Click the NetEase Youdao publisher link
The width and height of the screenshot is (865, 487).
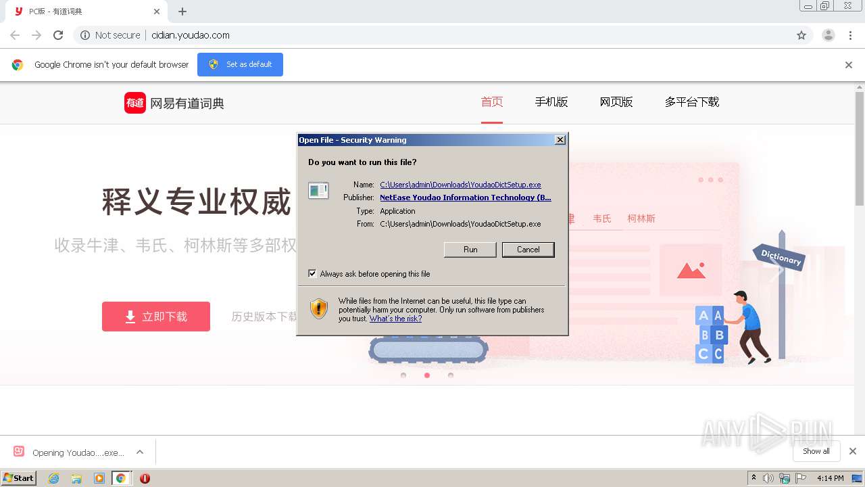tap(466, 198)
